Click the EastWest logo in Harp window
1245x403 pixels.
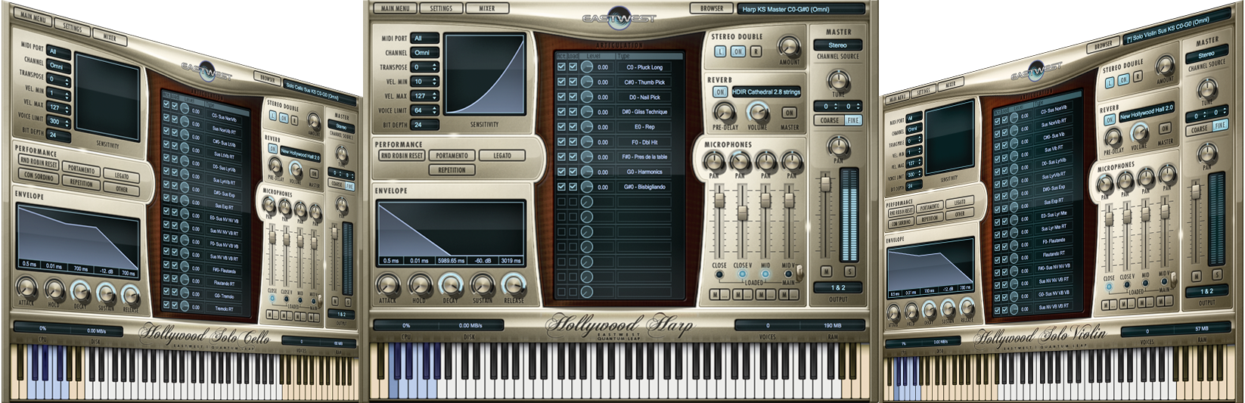click(619, 18)
